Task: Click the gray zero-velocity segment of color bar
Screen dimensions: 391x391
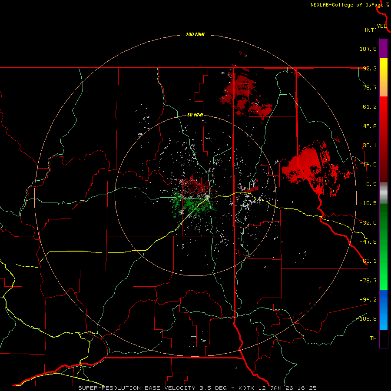Action: [384, 193]
